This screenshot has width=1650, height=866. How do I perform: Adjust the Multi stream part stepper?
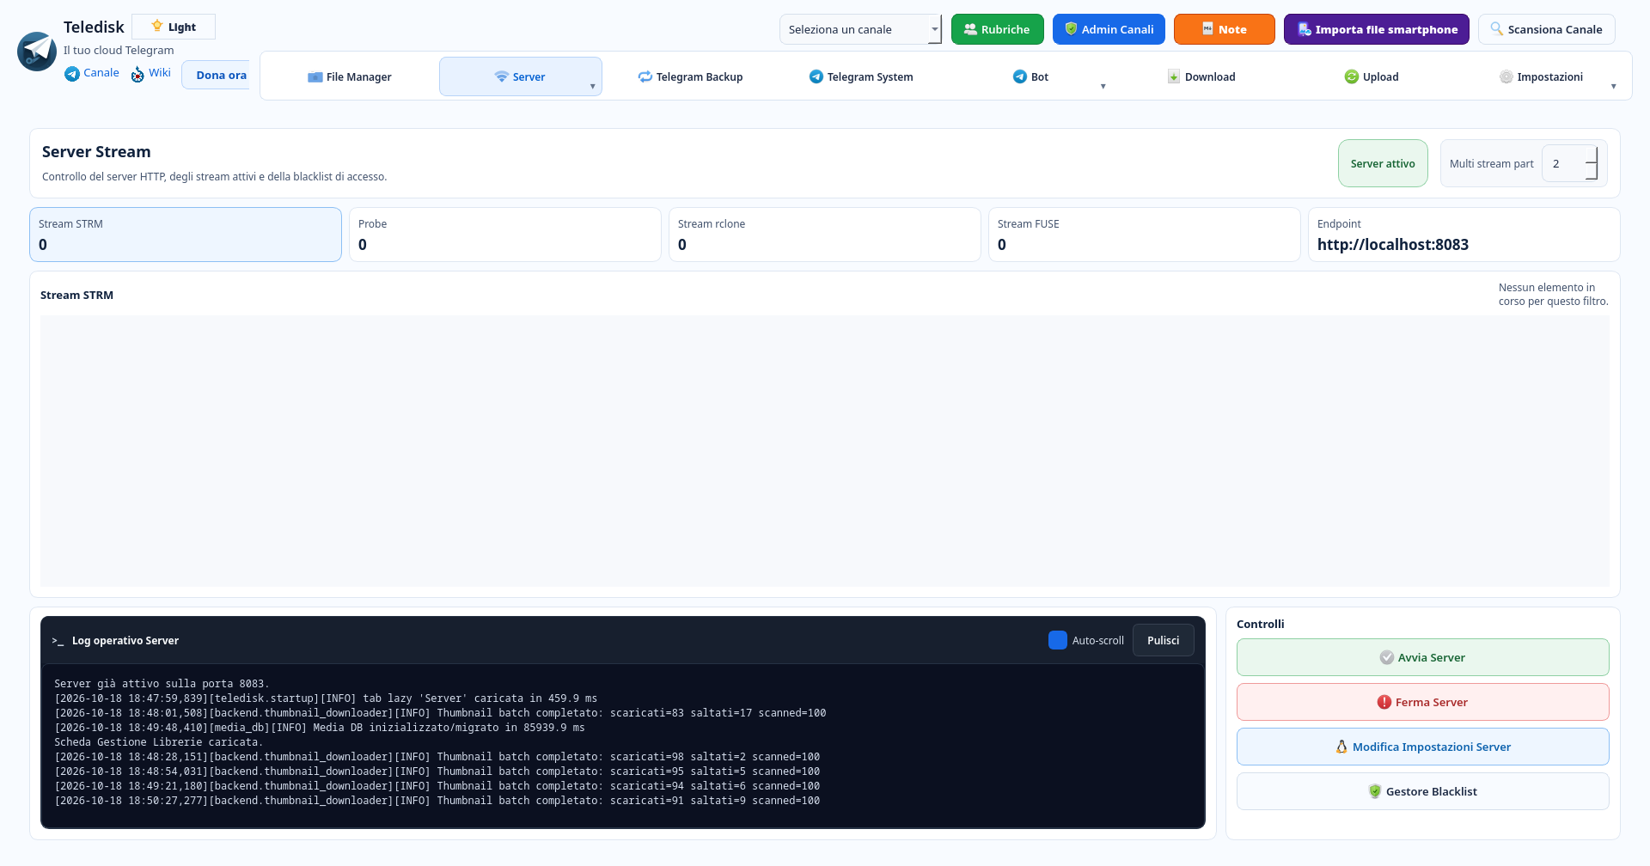[x=1592, y=163]
